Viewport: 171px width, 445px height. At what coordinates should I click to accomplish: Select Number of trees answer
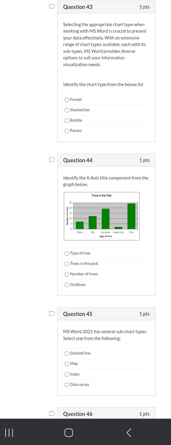click(x=67, y=274)
